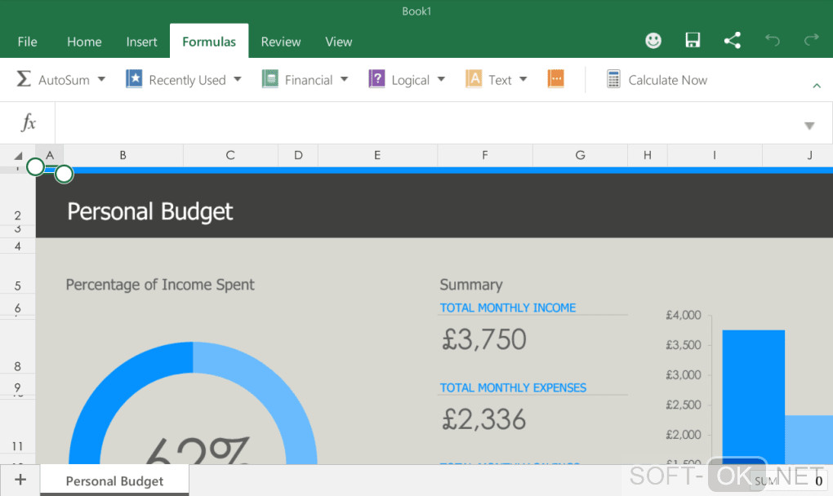The width and height of the screenshot is (833, 496).
Task: Select column H header
Action: coord(647,155)
